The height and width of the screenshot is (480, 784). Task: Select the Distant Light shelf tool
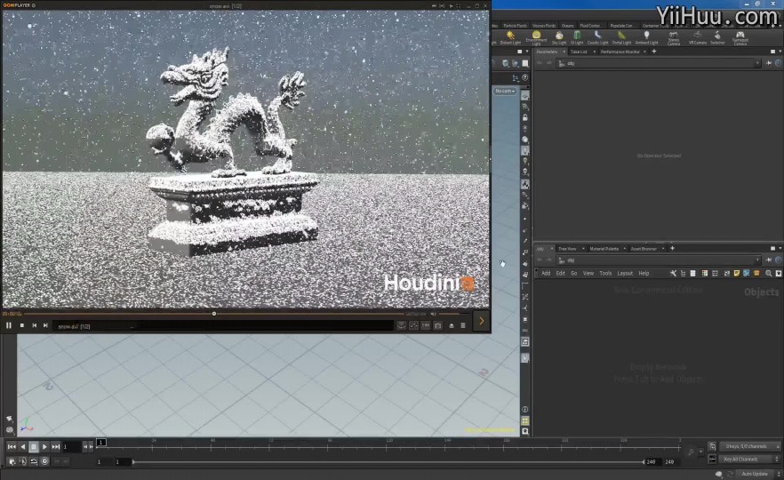click(510, 38)
